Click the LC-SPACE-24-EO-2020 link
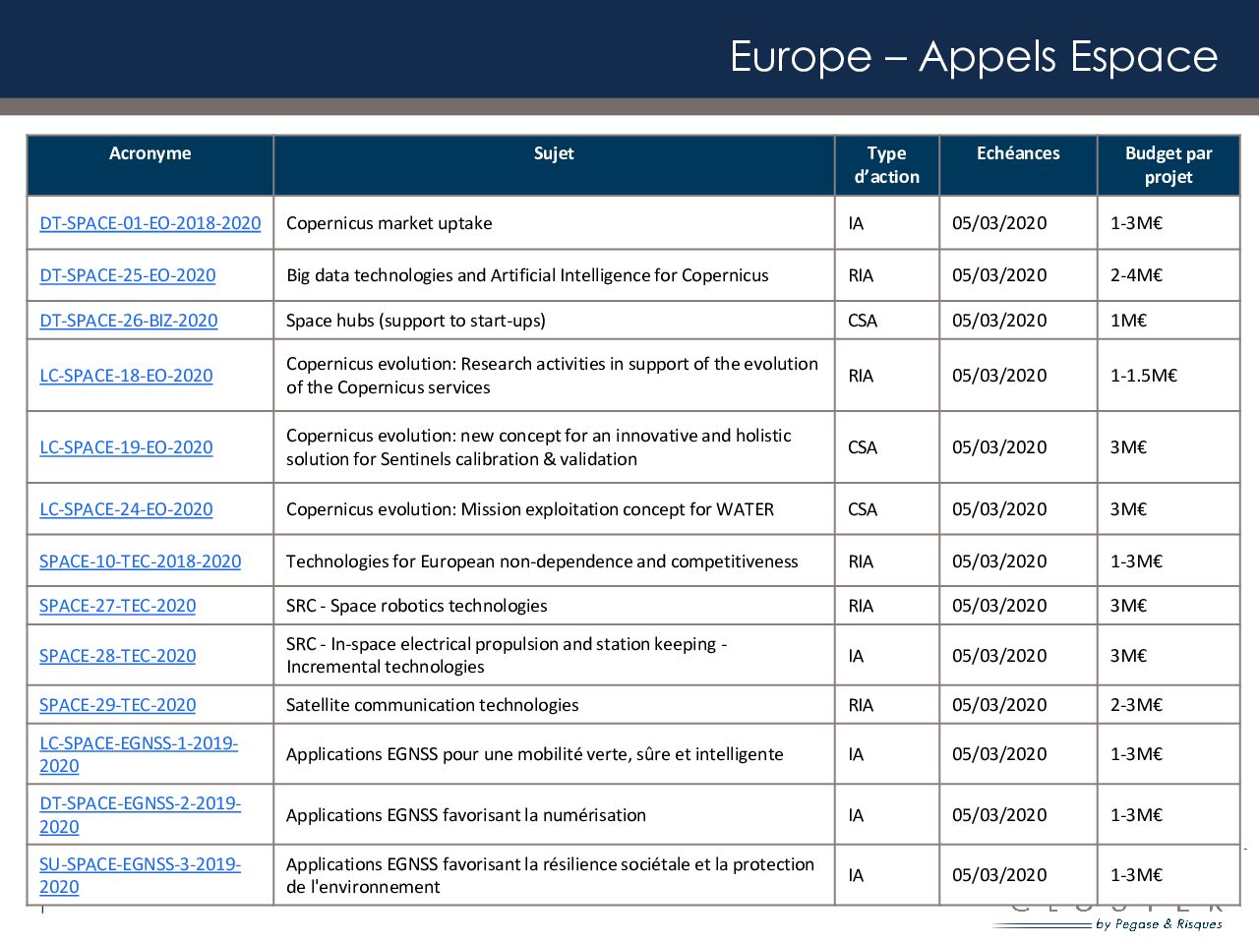The width and height of the screenshot is (1259, 944). 126,509
